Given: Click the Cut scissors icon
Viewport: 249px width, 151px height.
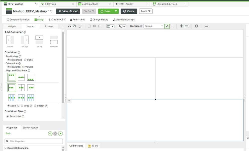Looking at the screenshot, I should tap(69, 26).
